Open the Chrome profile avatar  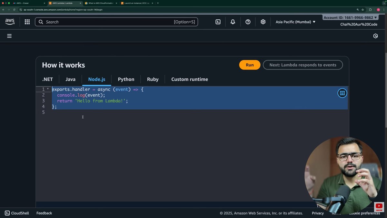click(x=378, y=10)
